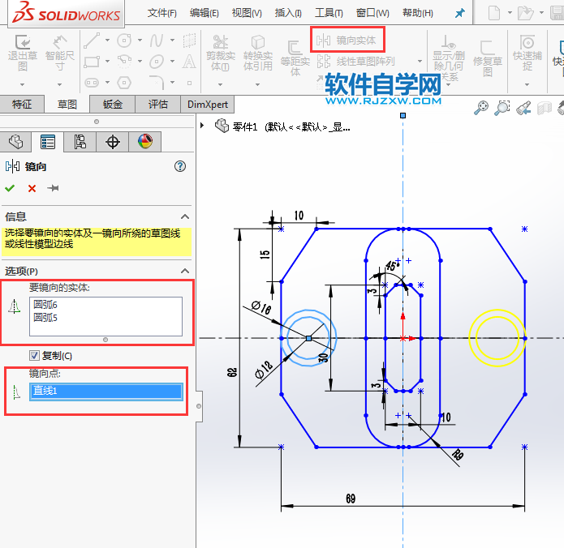Click Offset Entities (等距实体) icon
Image resolution: width=564 pixels, height=548 pixels.
tap(295, 48)
